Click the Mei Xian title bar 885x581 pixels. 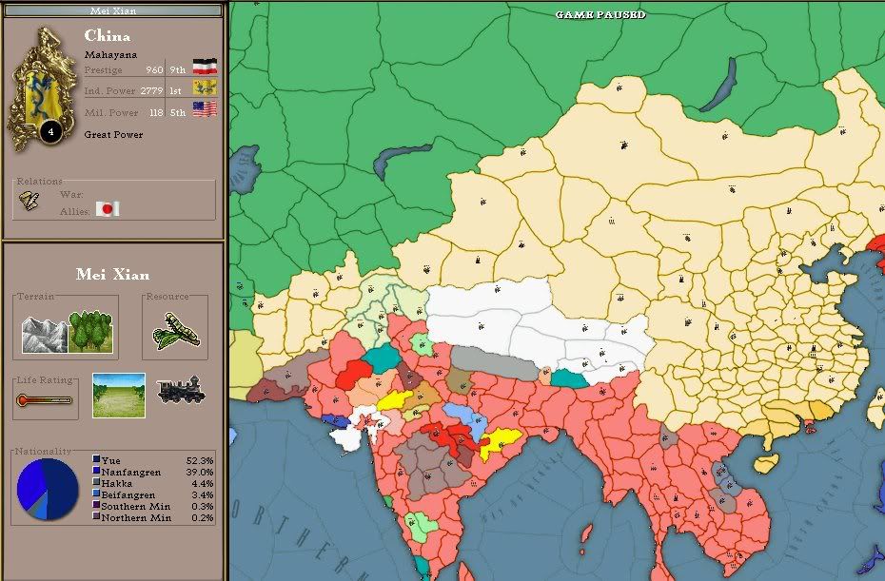(x=112, y=10)
